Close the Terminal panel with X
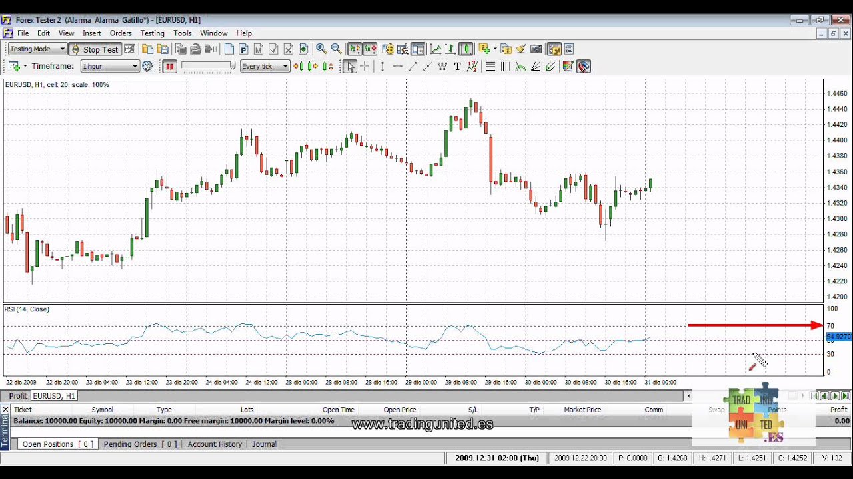This screenshot has height=479, width=853. [x=5, y=410]
